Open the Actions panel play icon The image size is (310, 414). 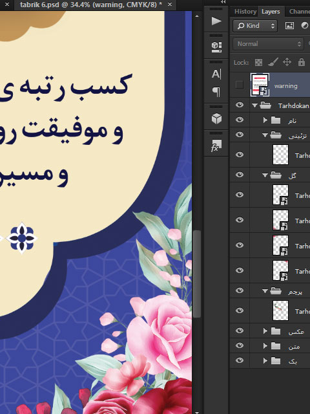tap(216, 21)
